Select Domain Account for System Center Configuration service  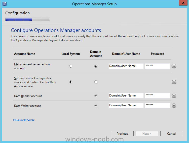coord(96,82)
